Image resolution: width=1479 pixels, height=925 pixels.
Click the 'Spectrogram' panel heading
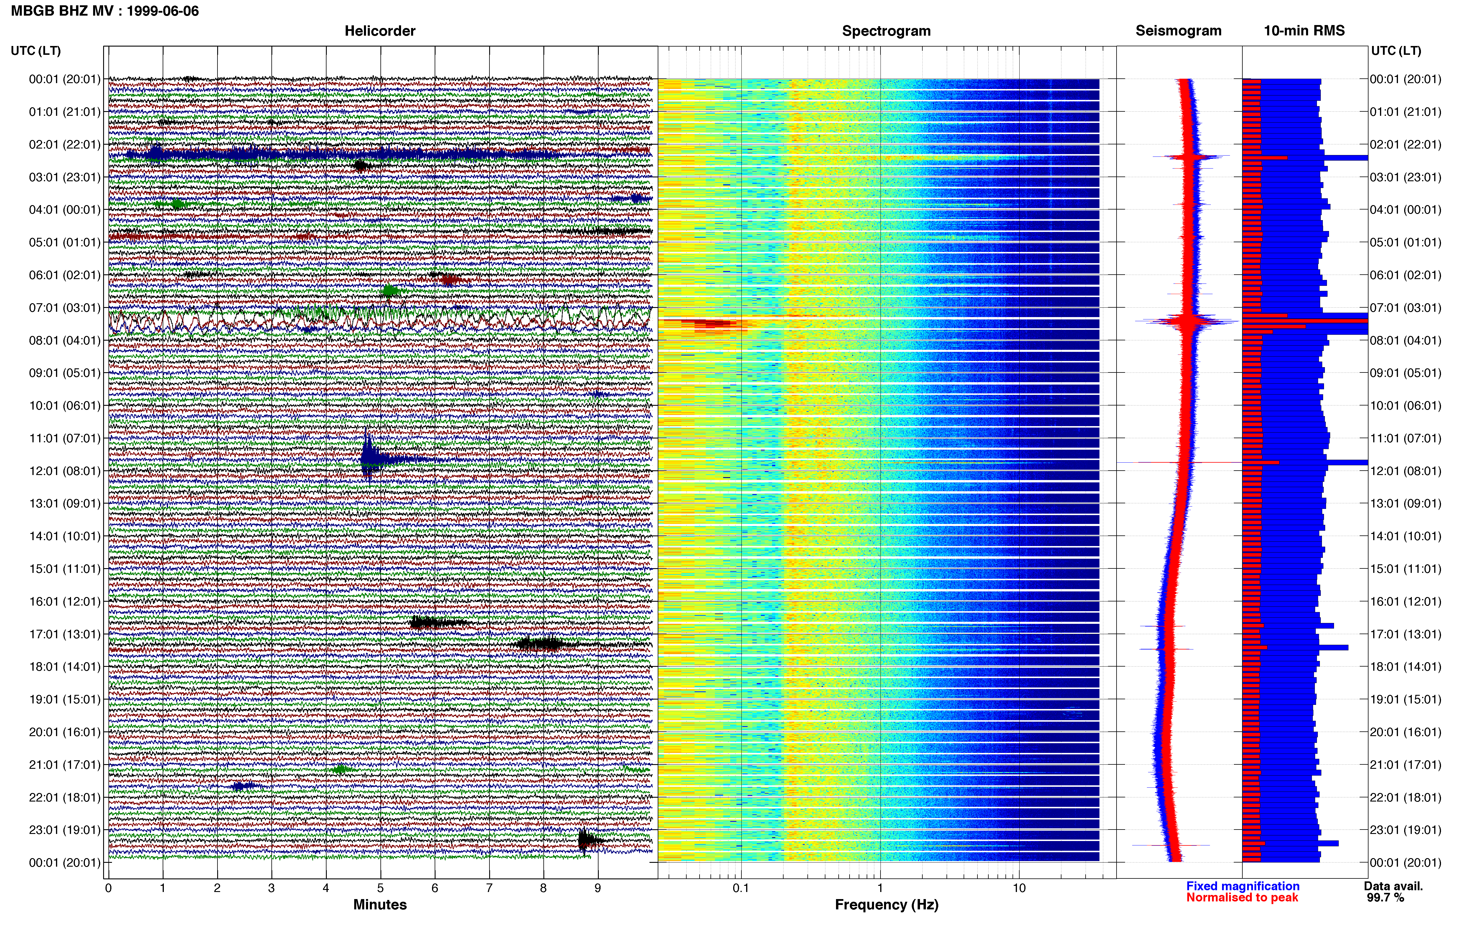pos(886,31)
